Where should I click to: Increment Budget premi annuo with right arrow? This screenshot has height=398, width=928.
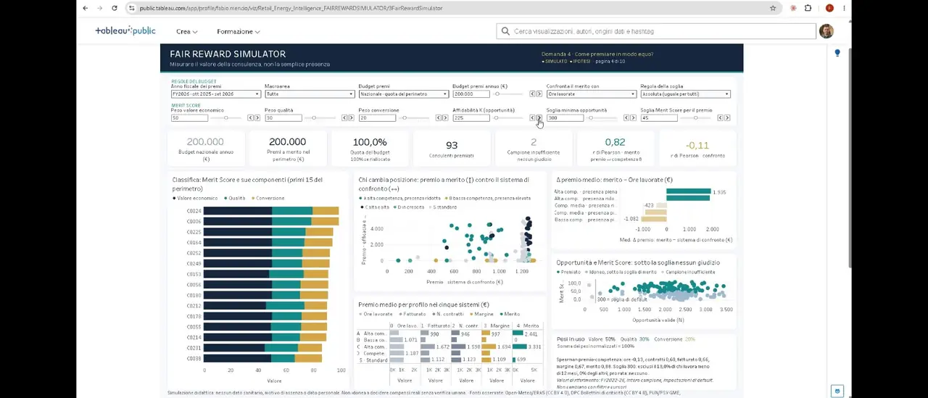539,94
